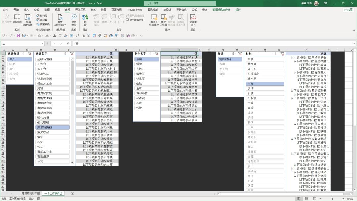Toggle multi-select on 制作名字 slicer
Screen dimensions: 357x201
(151, 54)
